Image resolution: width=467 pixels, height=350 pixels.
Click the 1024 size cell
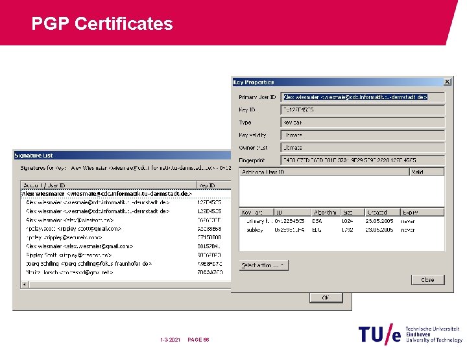347,221
